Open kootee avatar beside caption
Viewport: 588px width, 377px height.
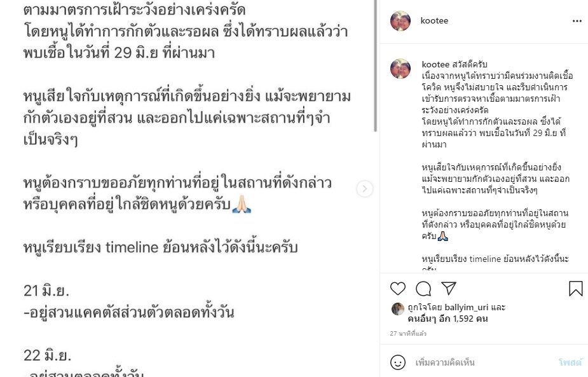tap(400, 69)
